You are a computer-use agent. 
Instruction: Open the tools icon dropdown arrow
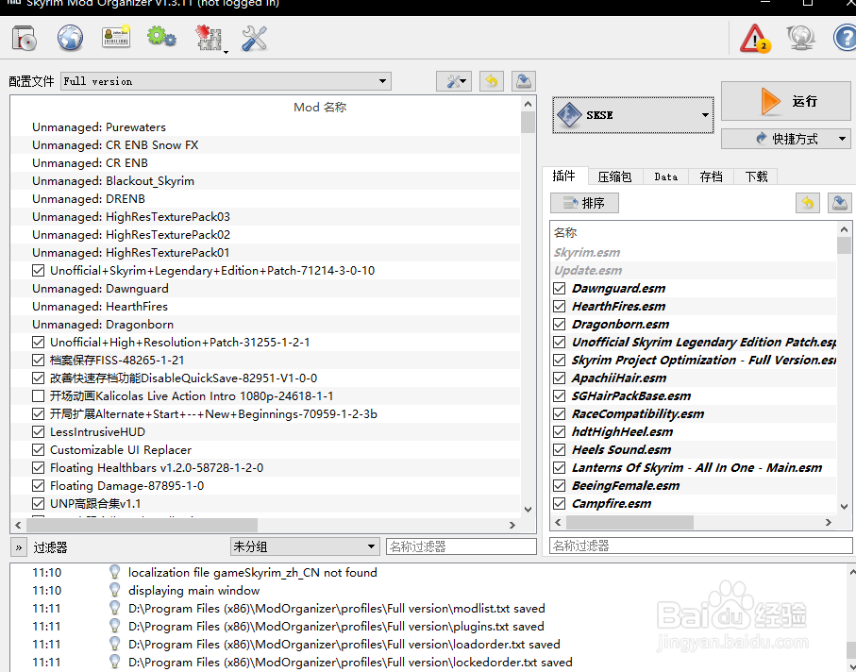click(x=226, y=51)
